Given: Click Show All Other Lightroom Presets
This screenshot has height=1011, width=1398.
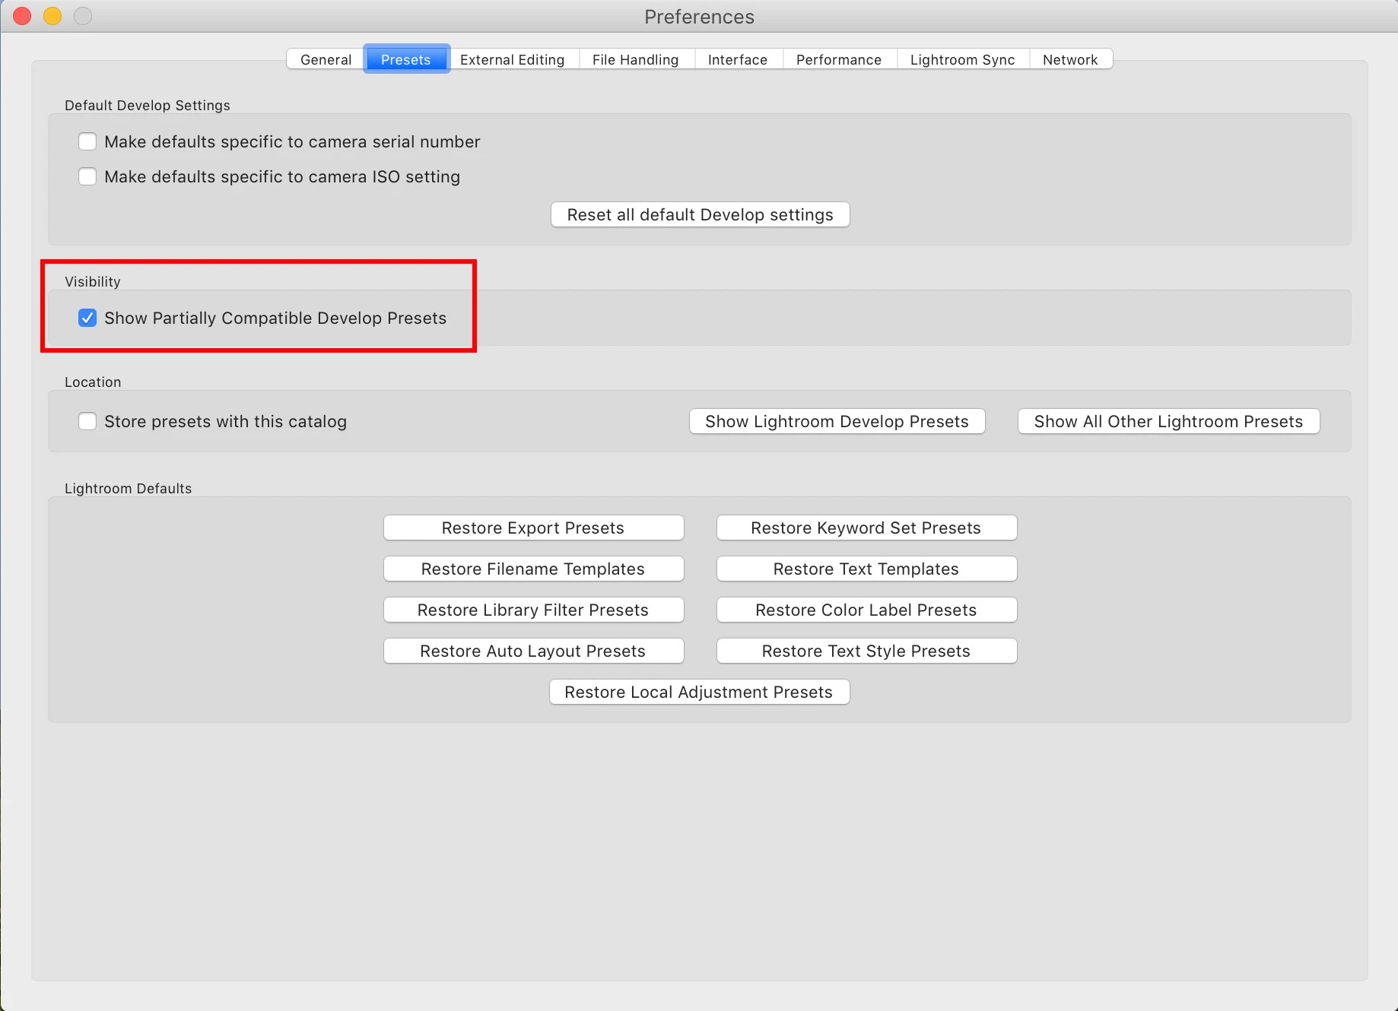Looking at the screenshot, I should click(1168, 421).
